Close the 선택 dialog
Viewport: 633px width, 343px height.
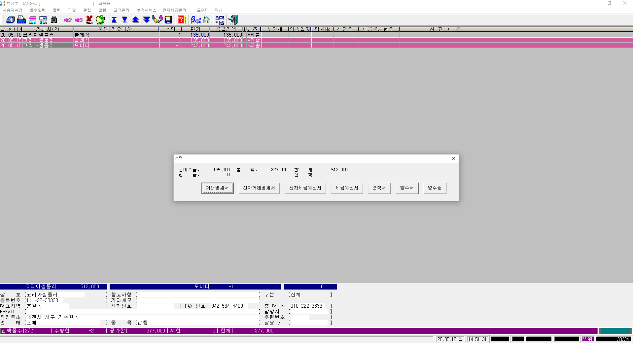click(454, 158)
